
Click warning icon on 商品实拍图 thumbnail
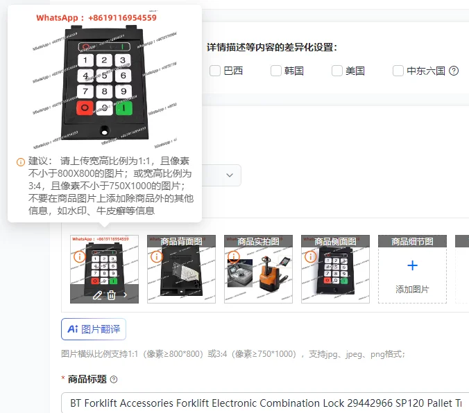pyautogui.click(x=234, y=256)
